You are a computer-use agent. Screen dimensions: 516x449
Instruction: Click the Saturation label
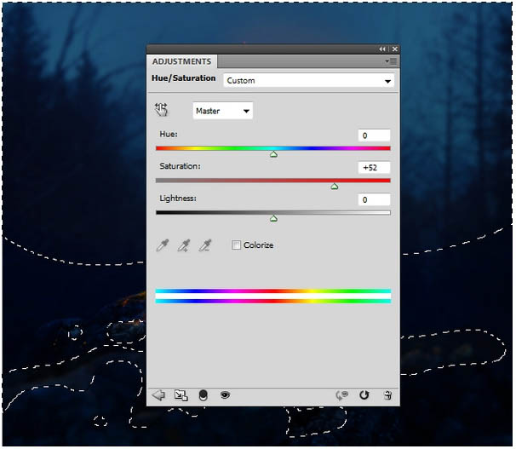coord(180,166)
